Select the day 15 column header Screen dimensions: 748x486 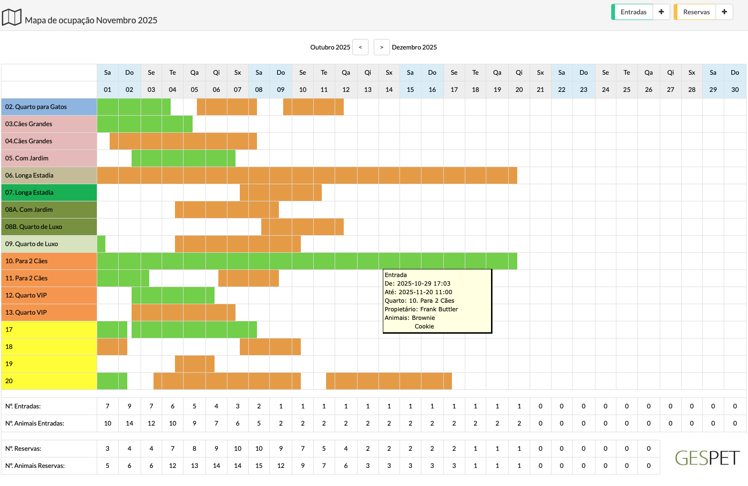click(x=410, y=89)
